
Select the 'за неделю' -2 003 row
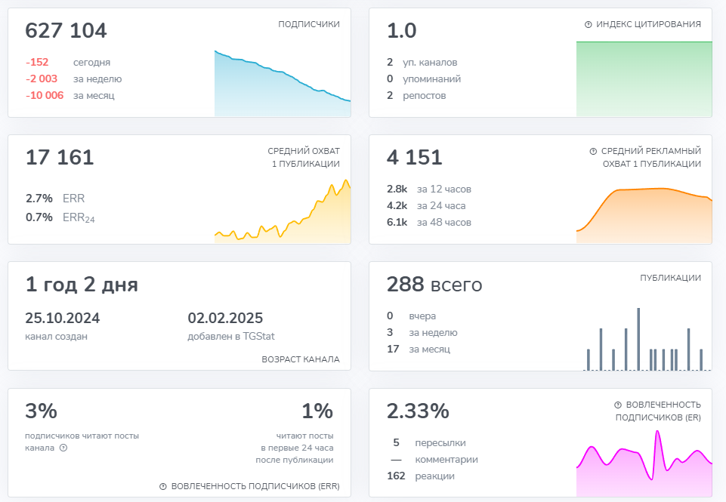pyautogui.click(x=73, y=79)
